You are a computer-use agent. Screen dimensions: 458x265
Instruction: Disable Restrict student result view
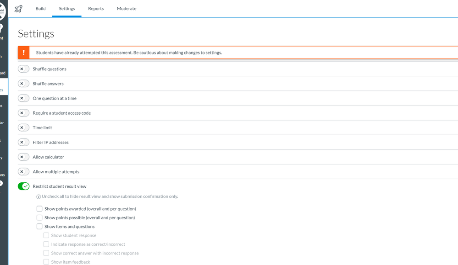click(x=23, y=186)
